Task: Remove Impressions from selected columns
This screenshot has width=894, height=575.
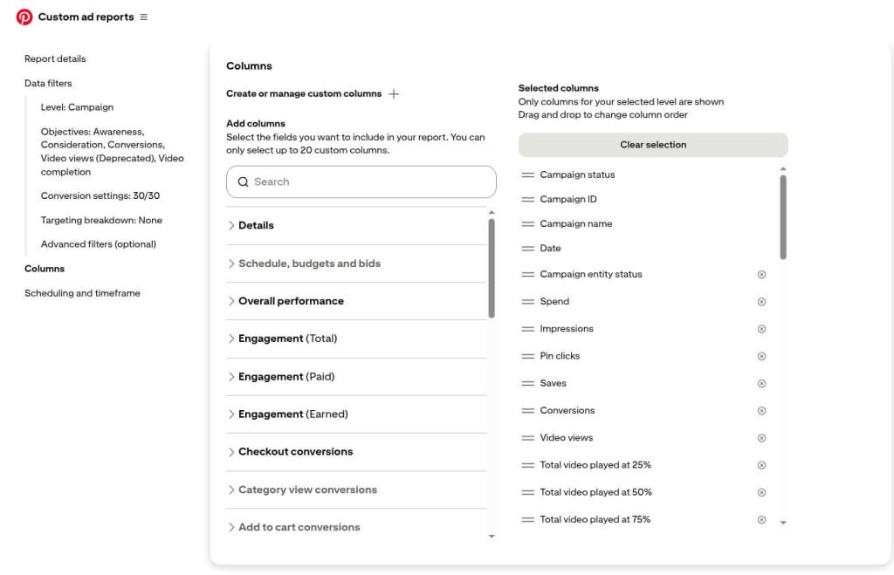Action: (760, 328)
